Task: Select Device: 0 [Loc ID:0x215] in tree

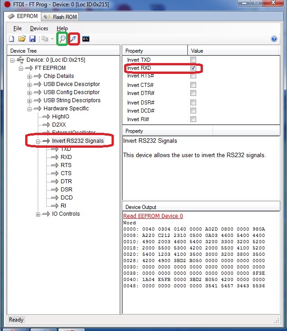Action: [x=56, y=60]
